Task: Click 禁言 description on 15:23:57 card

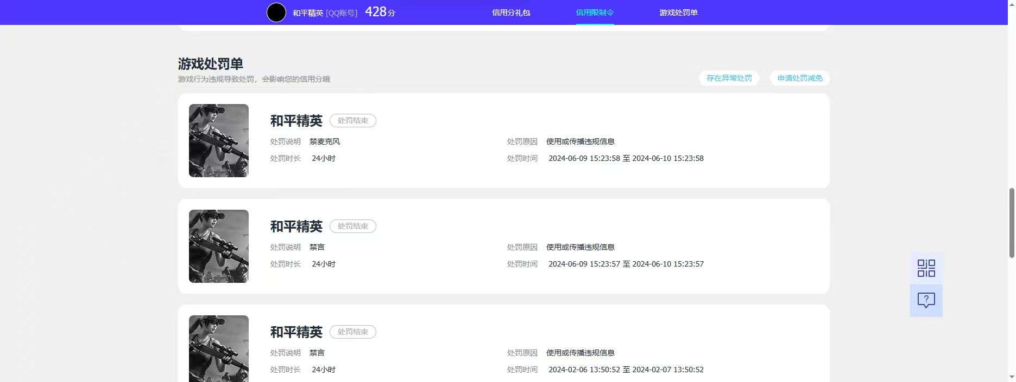Action: pos(317,247)
